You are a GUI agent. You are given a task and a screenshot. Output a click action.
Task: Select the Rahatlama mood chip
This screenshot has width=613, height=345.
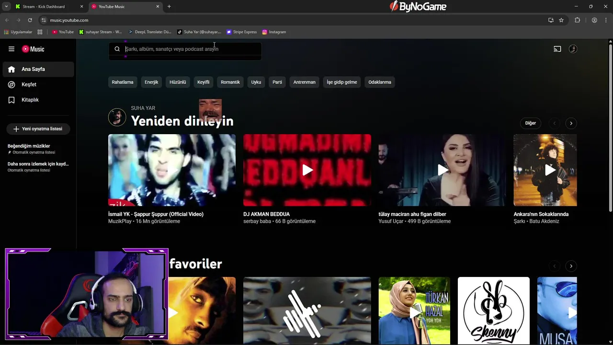[x=123, y=82]
